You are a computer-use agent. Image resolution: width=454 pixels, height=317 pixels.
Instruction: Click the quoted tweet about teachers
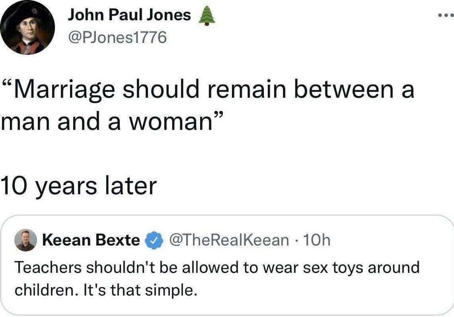pyautogui.click(x=219, y=277)
